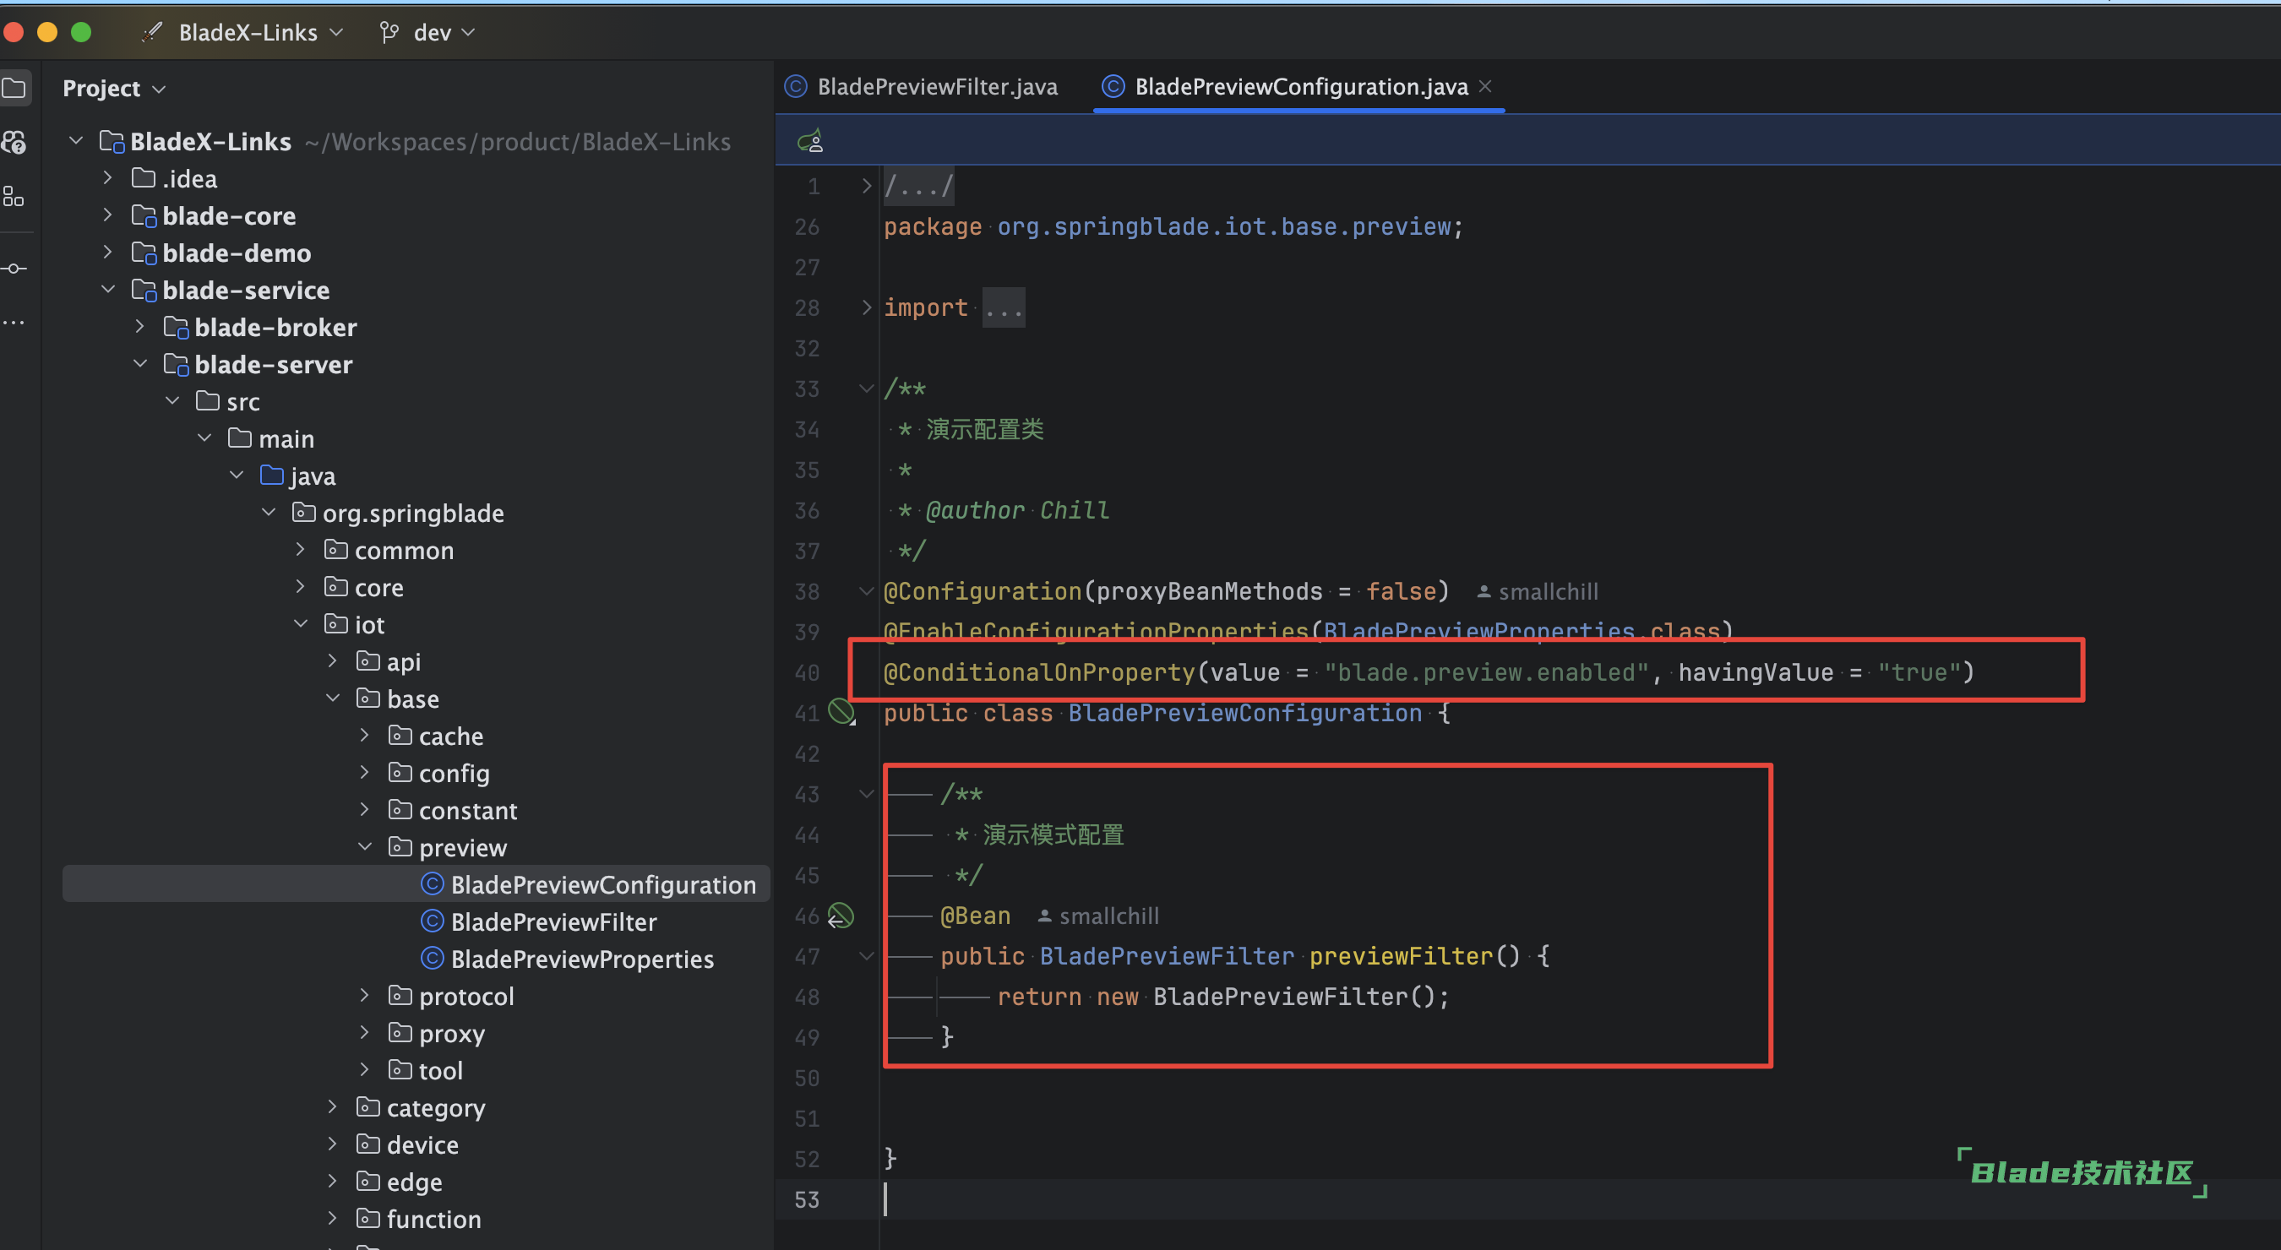This screenshot has height=1250, width=2281.
Task: Open the Git commits graph sidebar icon
Action: point(14,269)
